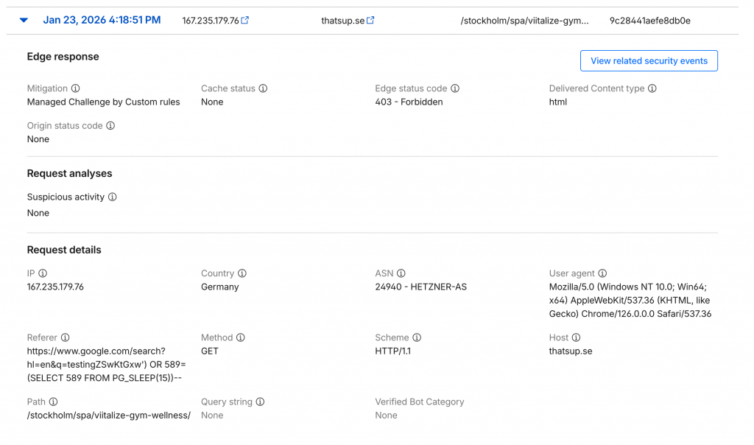Click info icon beside Edge status code
Image resolution: width=754 pixels, height=445 pixels.
tap(455, 88)
